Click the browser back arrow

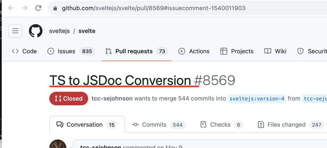click(x=11, y=8)
